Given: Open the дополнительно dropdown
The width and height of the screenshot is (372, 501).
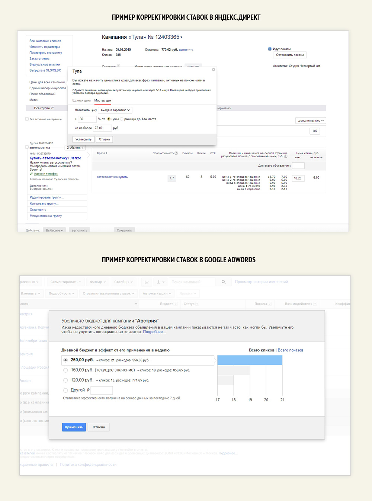Looking at the screenshot, I should [311, 121].
